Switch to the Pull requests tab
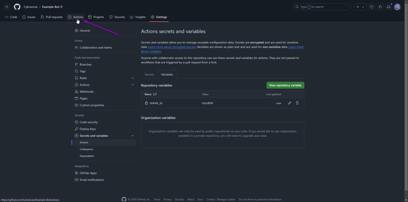This screenshot has width=408, height=202. pos(52,17)
